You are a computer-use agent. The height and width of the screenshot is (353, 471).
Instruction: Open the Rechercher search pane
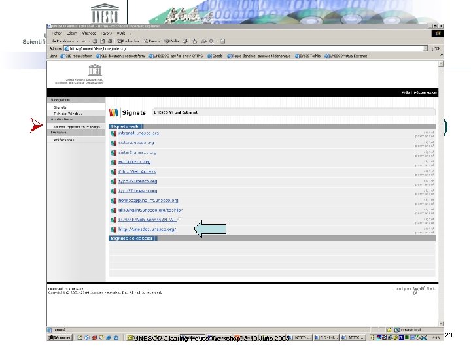pos(128,41)
